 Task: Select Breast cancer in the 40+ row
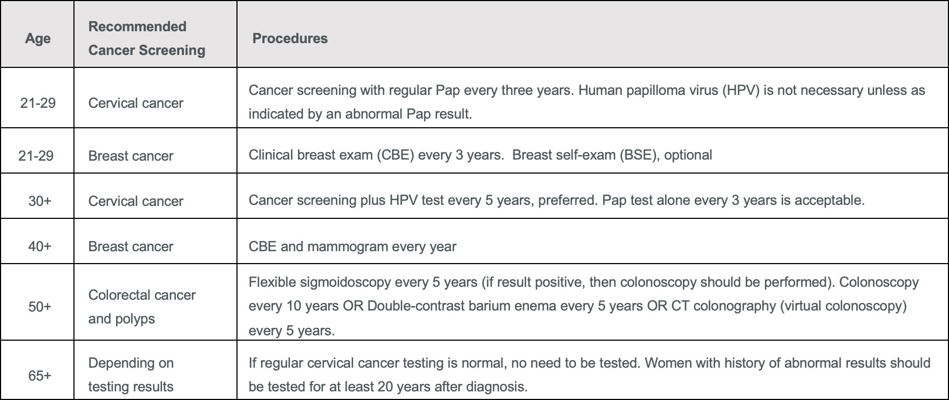[x=131, y=246]
